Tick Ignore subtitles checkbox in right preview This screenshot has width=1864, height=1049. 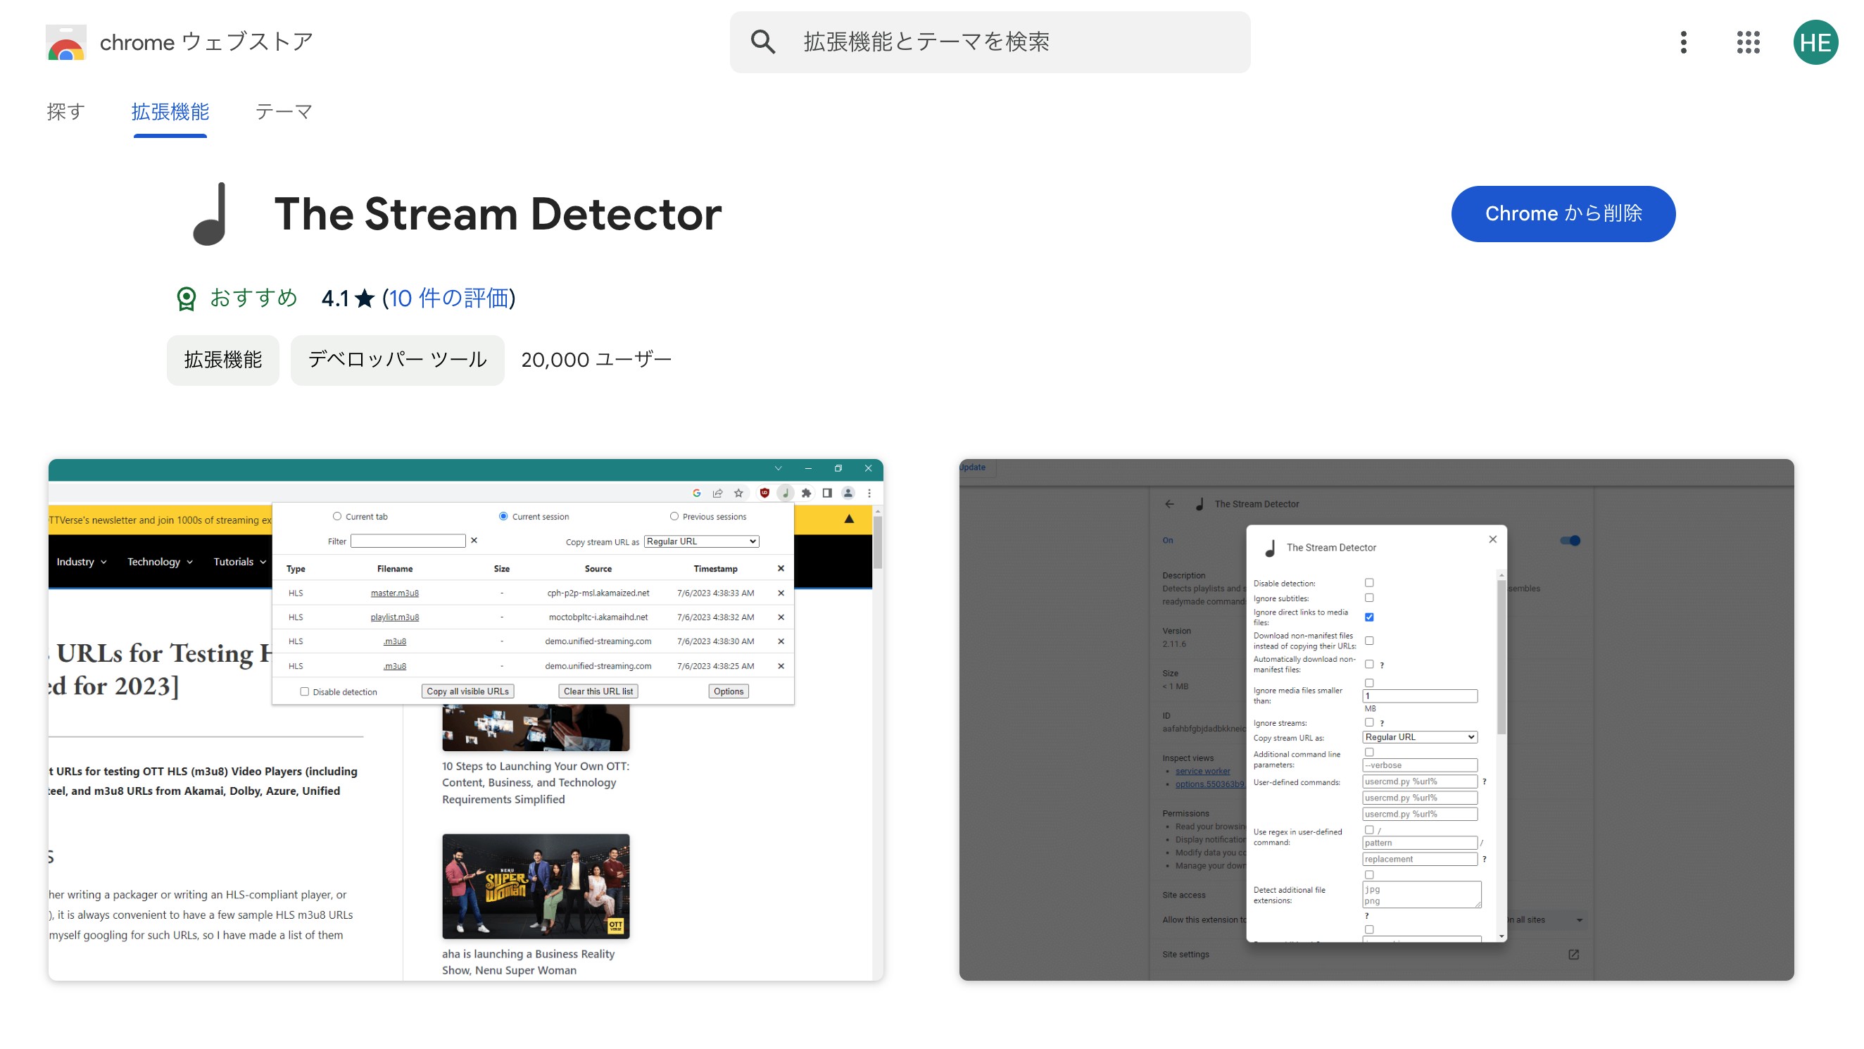pos(1368,598)
